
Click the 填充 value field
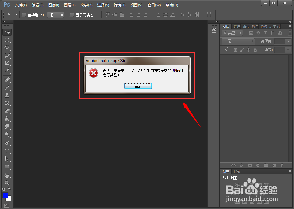tap(280, 50)
